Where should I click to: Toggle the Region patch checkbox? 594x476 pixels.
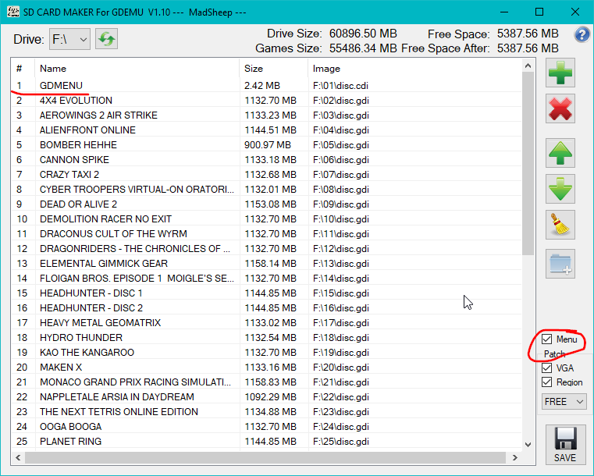pos(546,382)
